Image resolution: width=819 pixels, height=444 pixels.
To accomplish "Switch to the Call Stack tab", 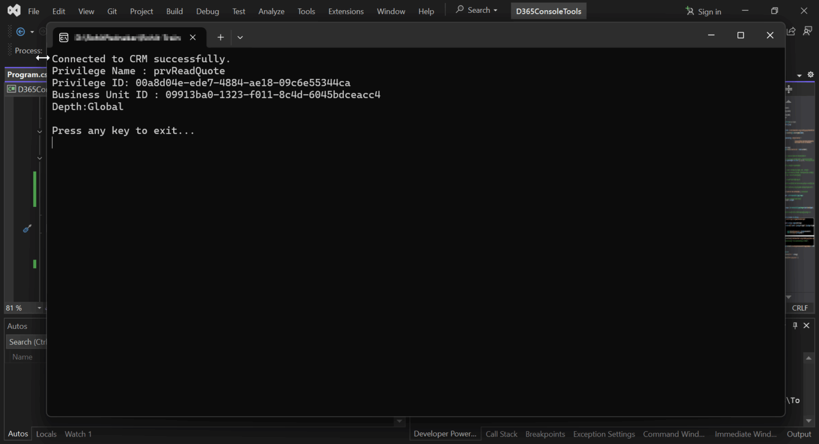I will click(501, 434).
